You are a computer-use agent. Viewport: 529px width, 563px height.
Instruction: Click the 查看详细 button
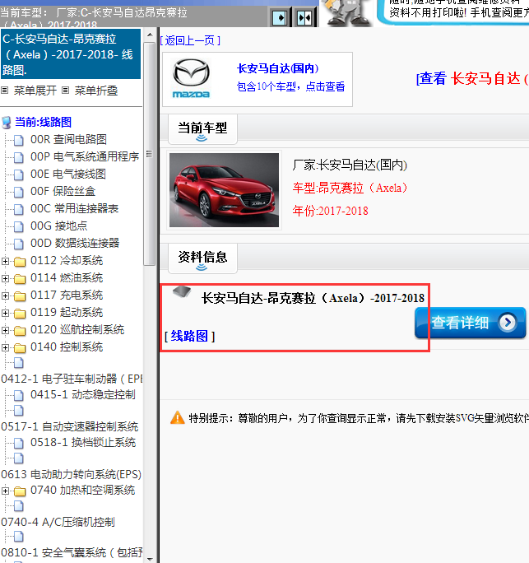(x=470, y=323)
